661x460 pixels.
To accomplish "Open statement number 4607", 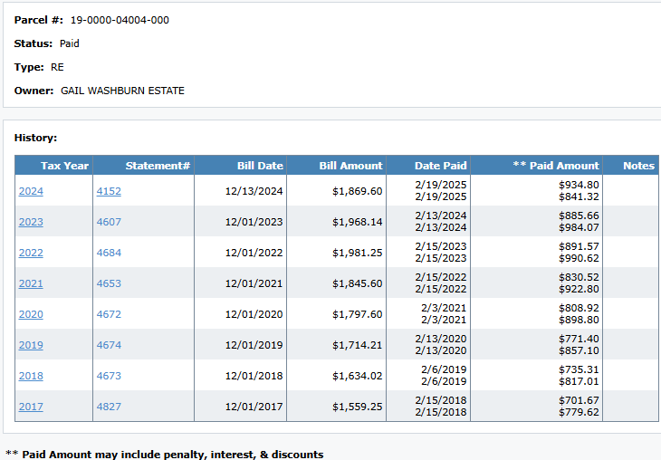I will pyautogui.click(x=109, y=222).
